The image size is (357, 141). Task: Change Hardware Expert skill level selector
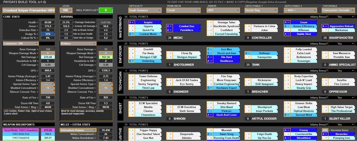point(210,88)
